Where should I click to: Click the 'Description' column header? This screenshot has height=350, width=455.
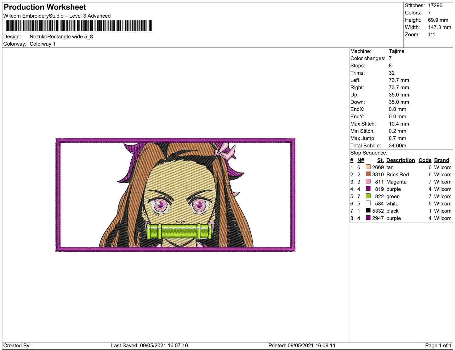pyautogui.click(x=401, y=160)
